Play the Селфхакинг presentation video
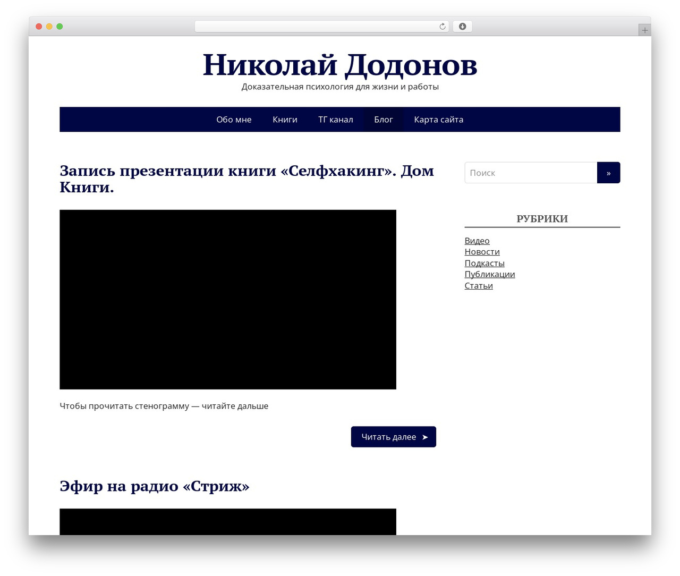Image resolution: width=680 pixels, height=576 pixels. [228, 300]
